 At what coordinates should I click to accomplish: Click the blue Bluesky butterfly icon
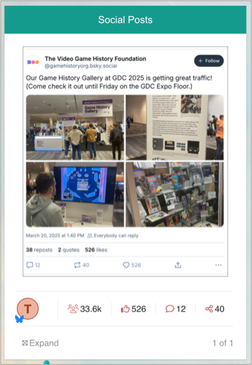click(x=19, y=319)
